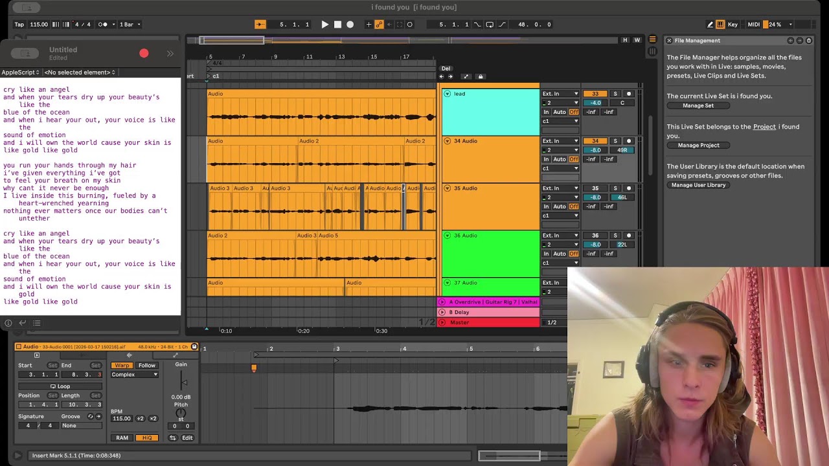The height and width of the screenshot is (466, 829).
Task: Click the Manage Set button
Action: (698, 105)
